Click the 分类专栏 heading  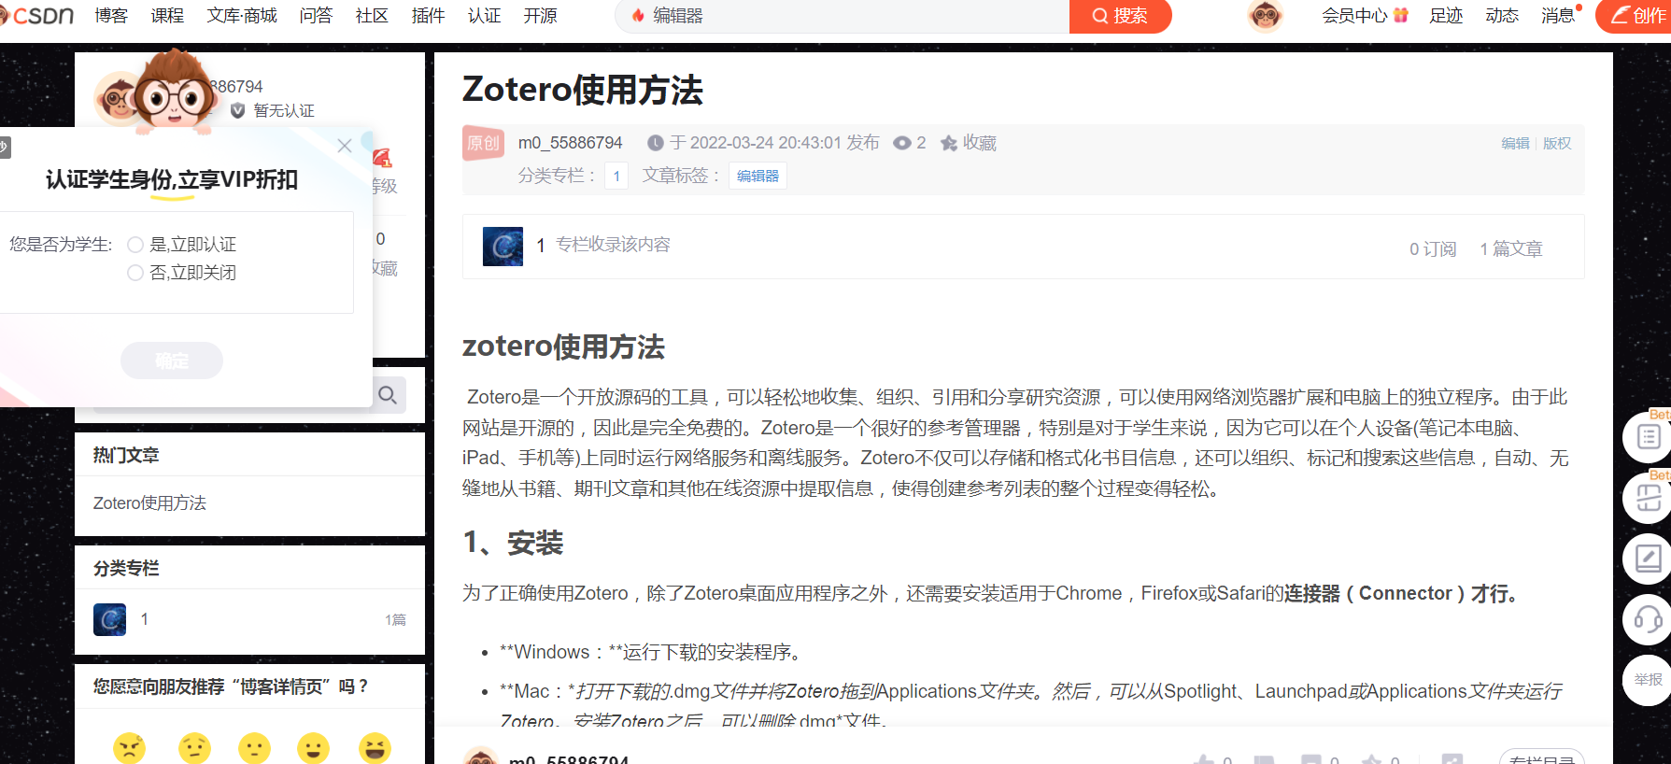(x=126, y=568)
